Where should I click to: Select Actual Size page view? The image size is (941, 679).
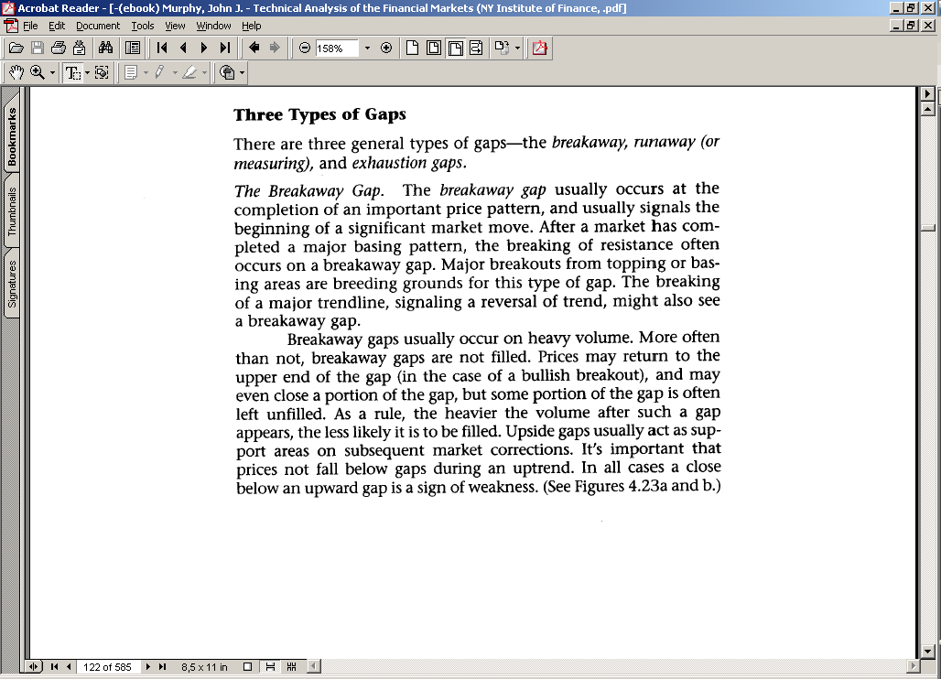tap(412, 48)
